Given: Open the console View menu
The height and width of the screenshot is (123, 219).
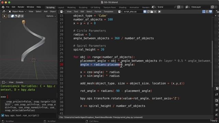Looking at the screenshot, I should coord(11,82).
